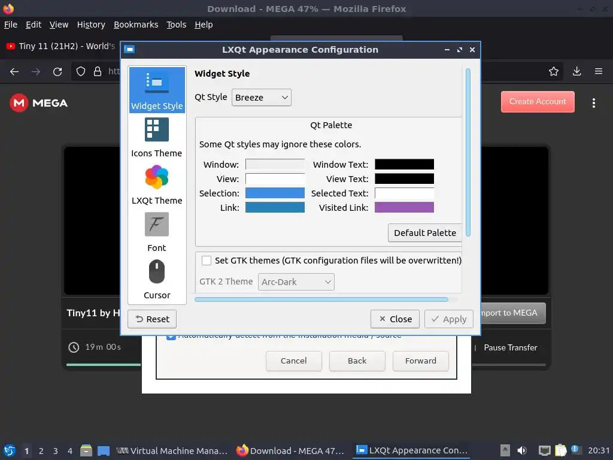Viewport: 613px width, 460px height.
Task: Click the MEGA logo
Action: coord(39,103)
